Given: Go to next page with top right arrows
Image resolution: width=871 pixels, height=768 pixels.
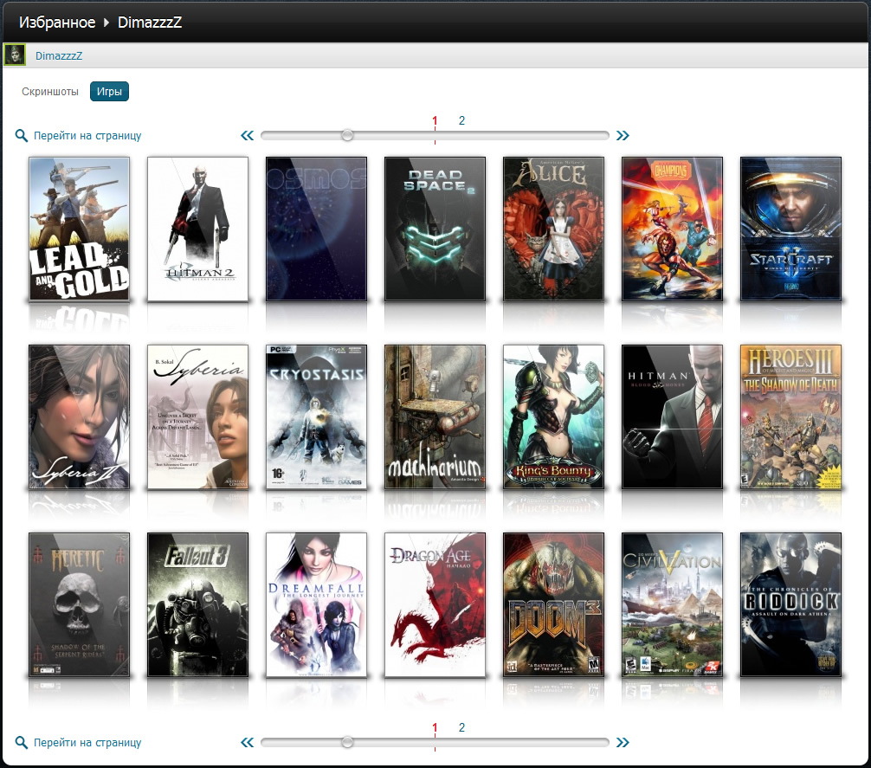Looking at the screenshot, I should [623, 135].
